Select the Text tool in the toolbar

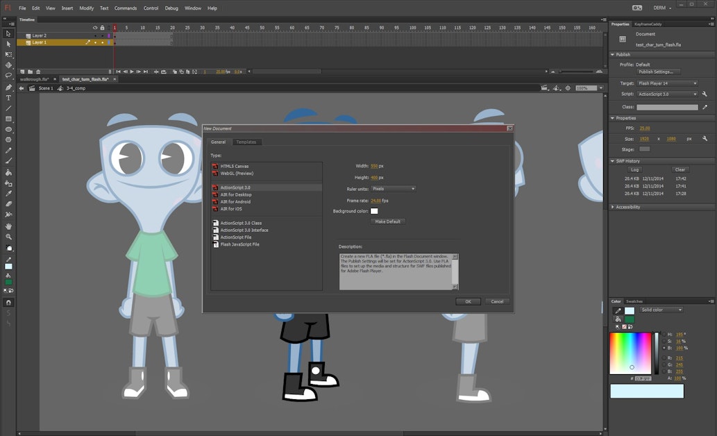8,98
